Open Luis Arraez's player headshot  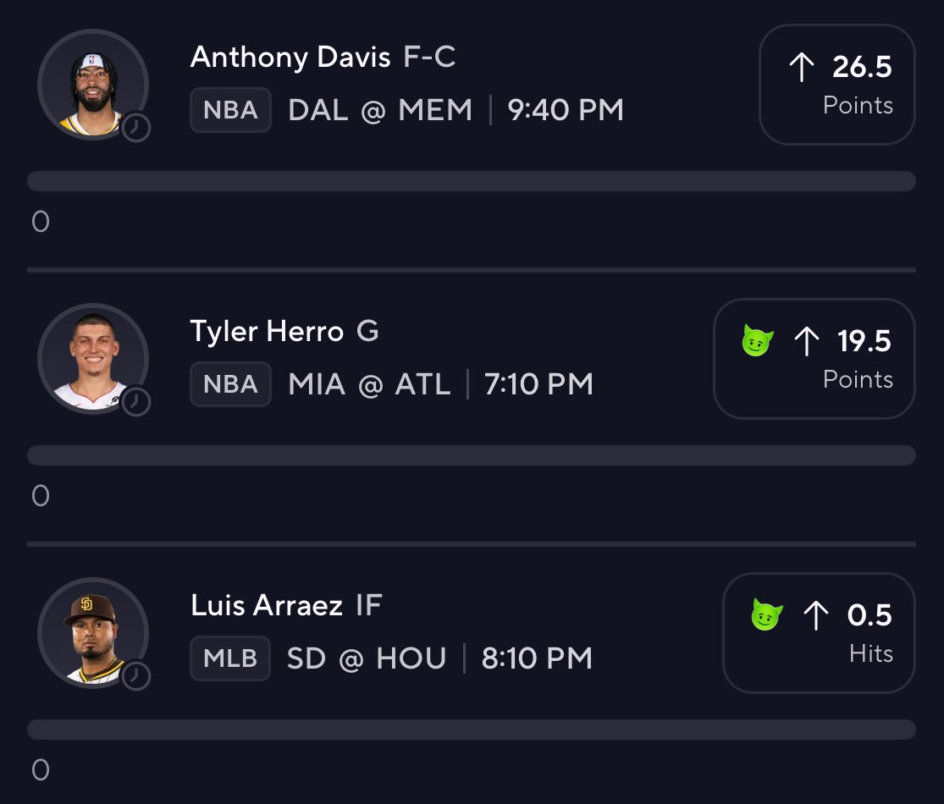pyautogui.click(x=93, y=632)
